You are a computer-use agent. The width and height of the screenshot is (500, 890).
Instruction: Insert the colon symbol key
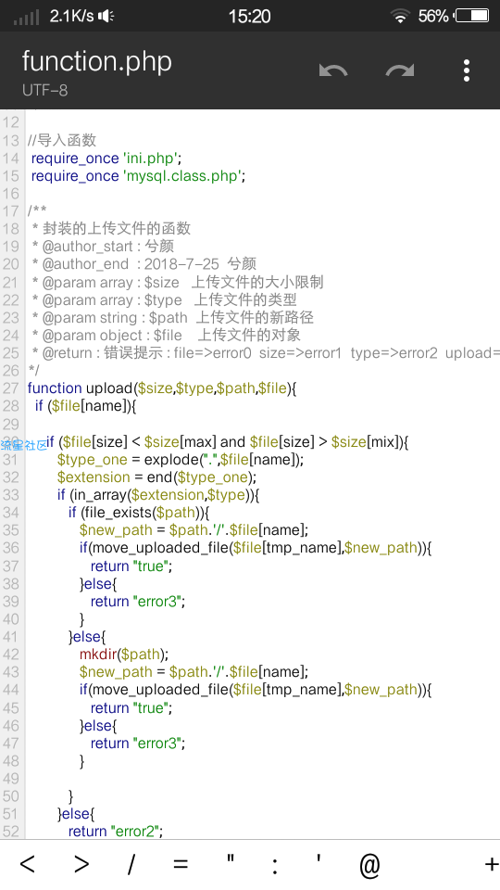pos(275,866)
